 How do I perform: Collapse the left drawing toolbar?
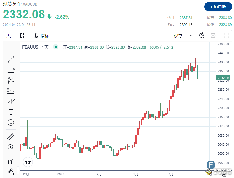(x=18, y=170)
